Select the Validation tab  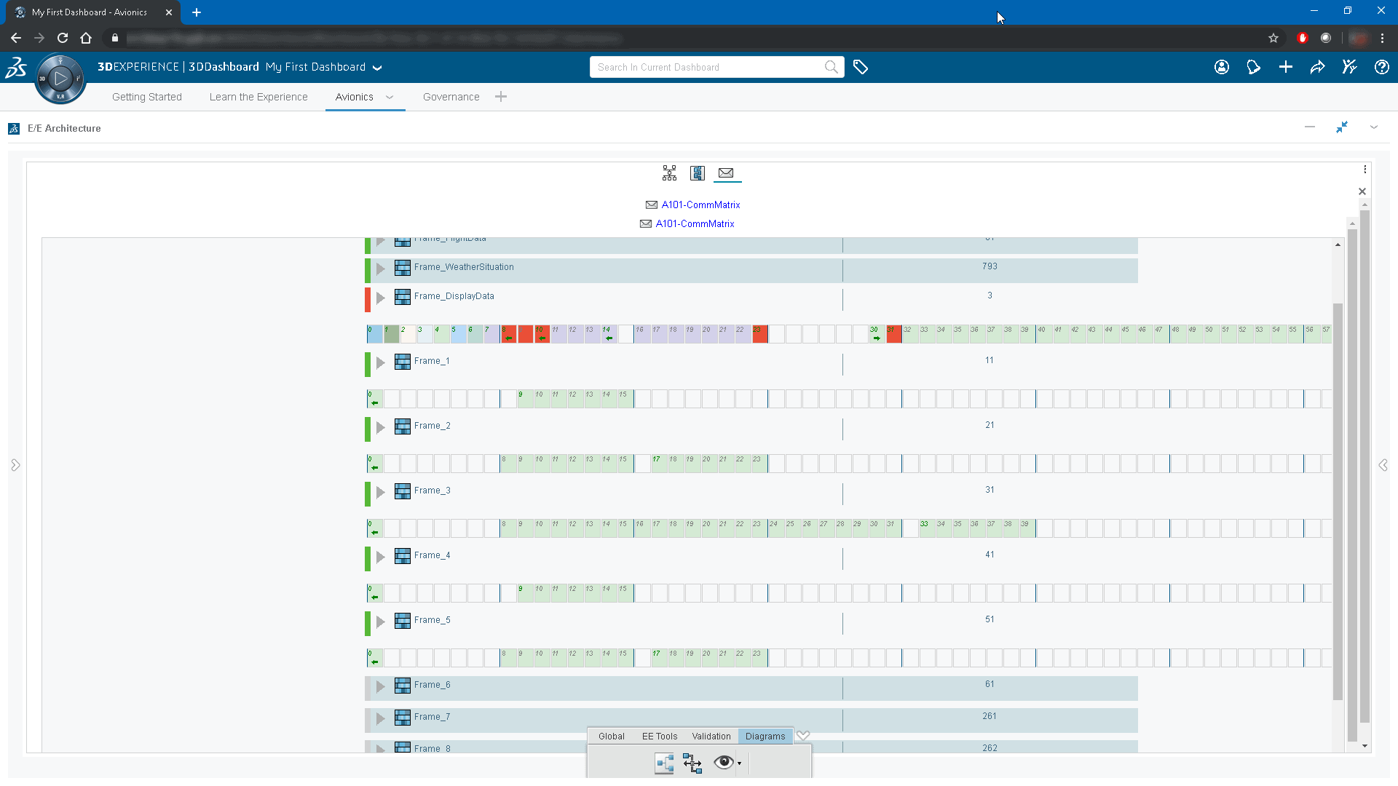[711, 735]
